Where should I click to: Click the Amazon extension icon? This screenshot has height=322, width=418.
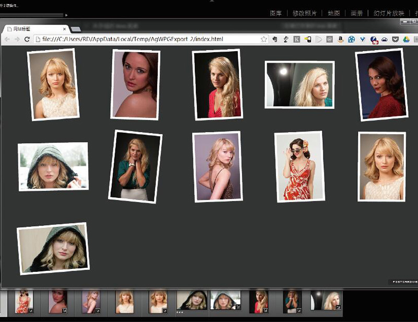[340, 39]
